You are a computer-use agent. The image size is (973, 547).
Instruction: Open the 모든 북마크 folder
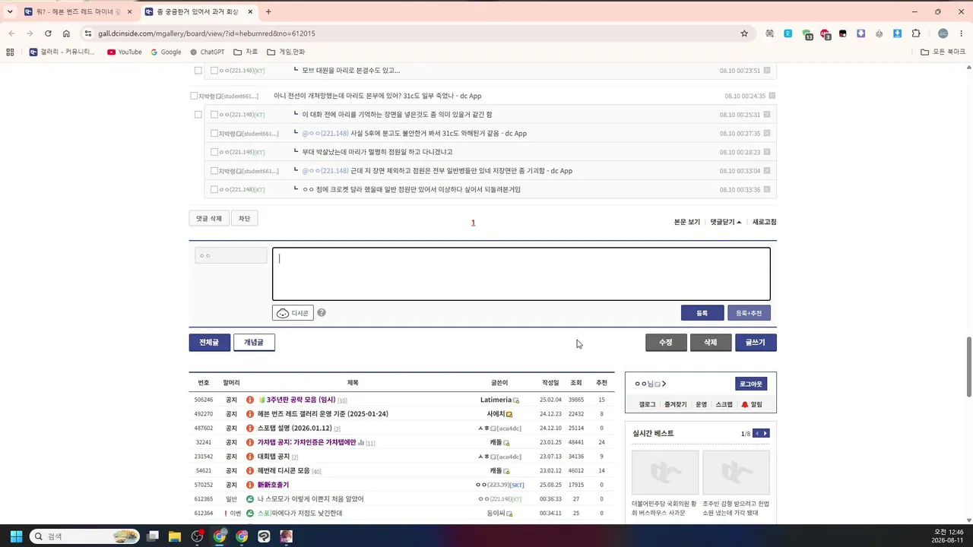coord(943,52)
